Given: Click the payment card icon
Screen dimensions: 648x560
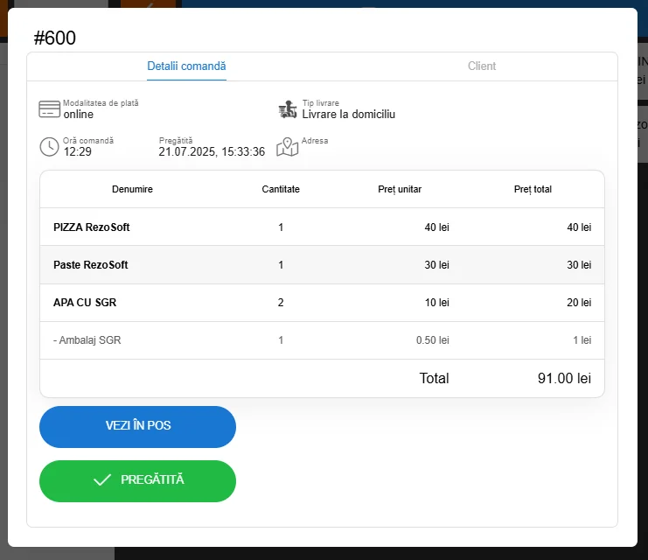Looking at the screenshot, I should point(49,109).
